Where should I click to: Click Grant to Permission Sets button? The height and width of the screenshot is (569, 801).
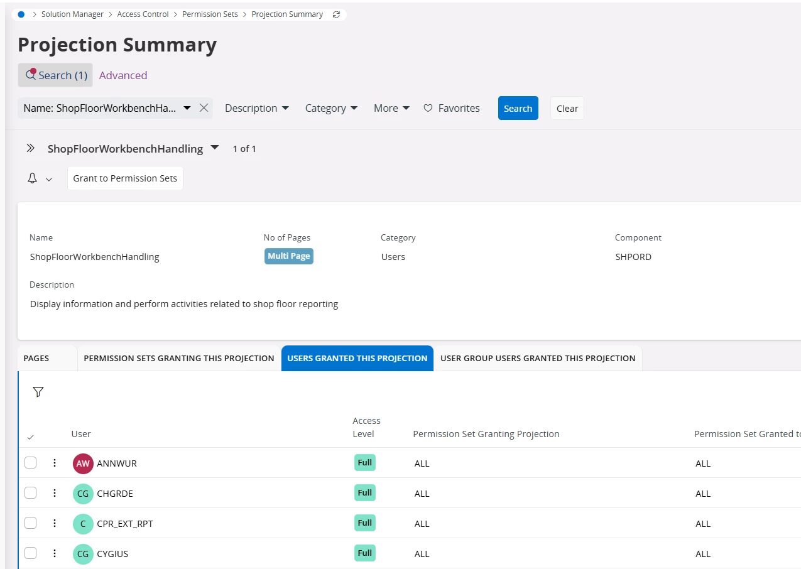(125, 178)
